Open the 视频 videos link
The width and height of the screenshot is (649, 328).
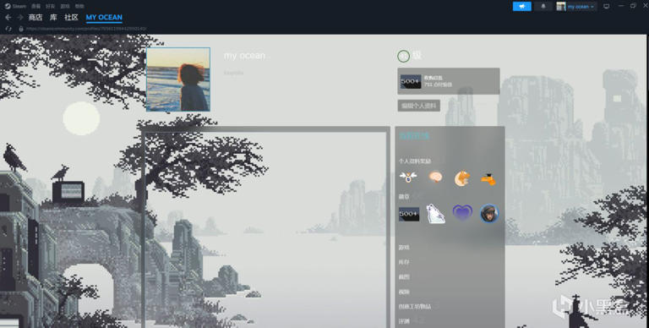click(x=404, y=292)
